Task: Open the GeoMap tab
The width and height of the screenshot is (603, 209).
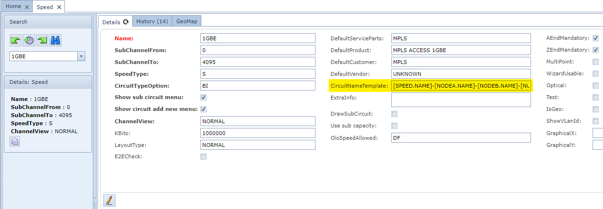Action: click(x=187, y=21)
